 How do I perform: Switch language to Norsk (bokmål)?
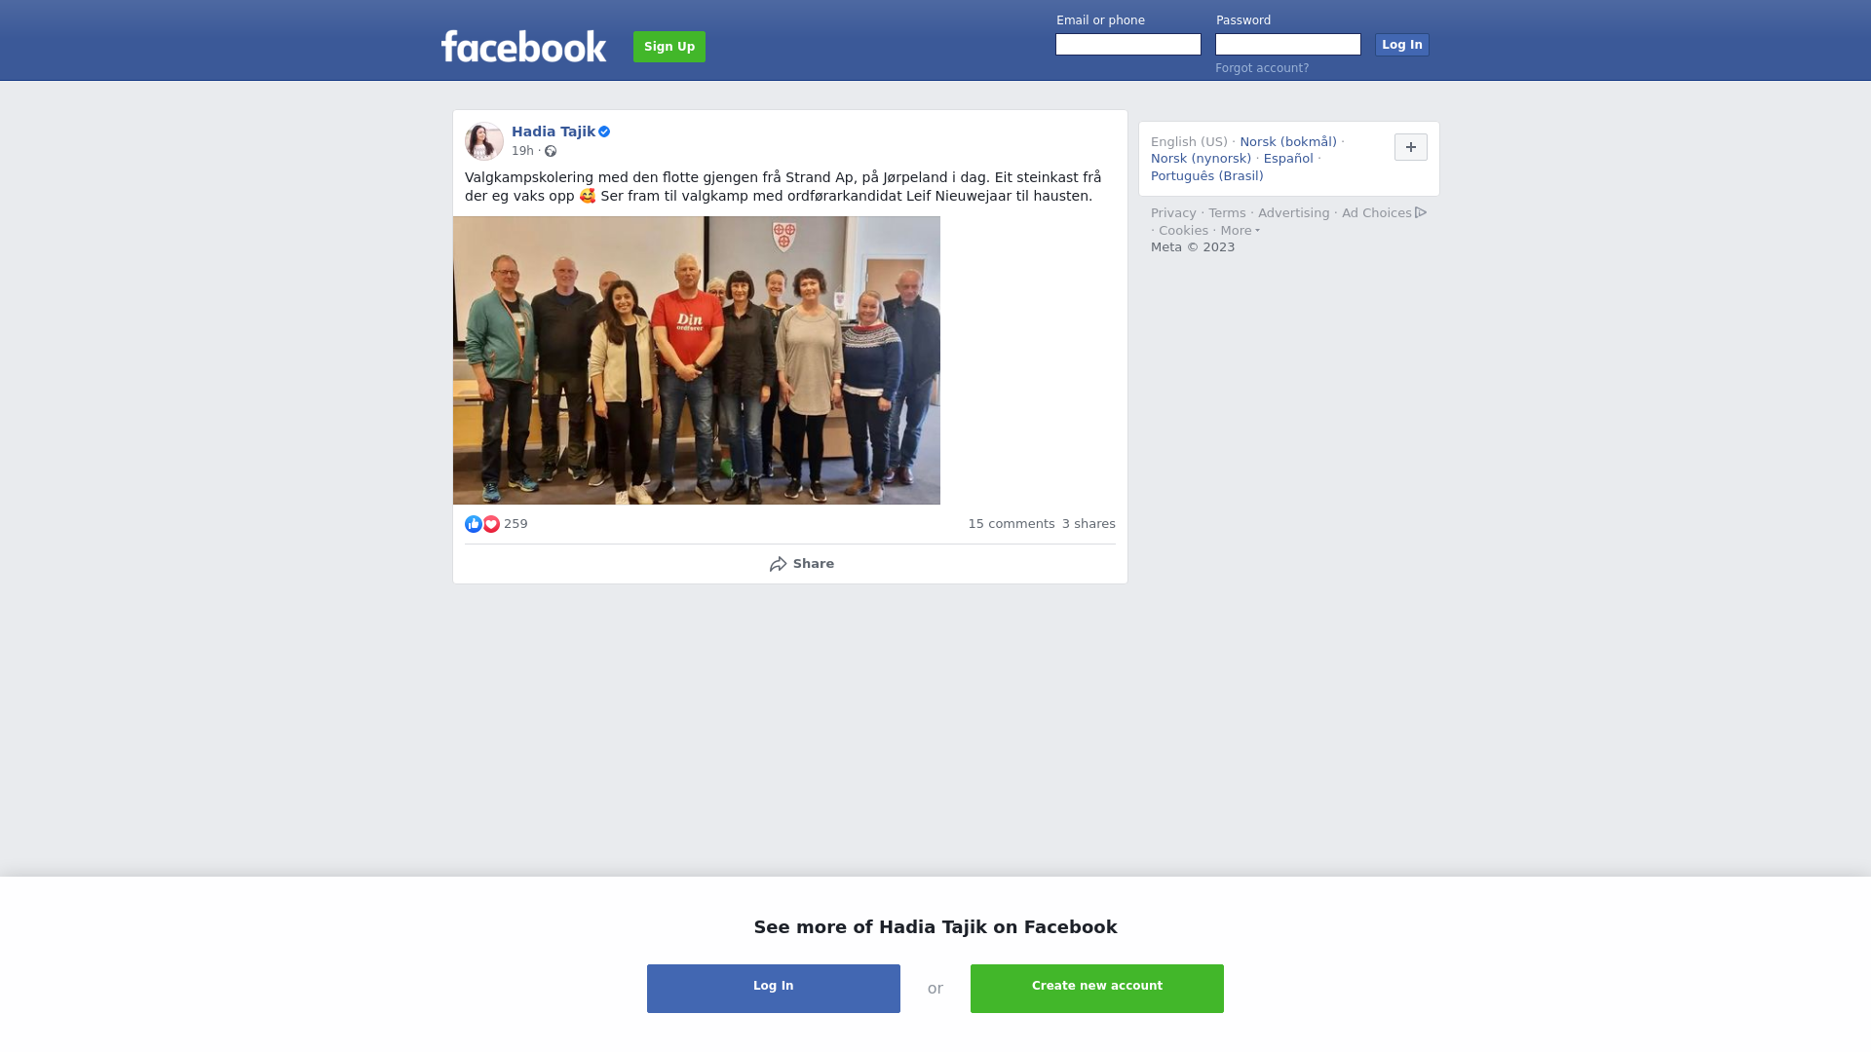tap(1288, 142)
